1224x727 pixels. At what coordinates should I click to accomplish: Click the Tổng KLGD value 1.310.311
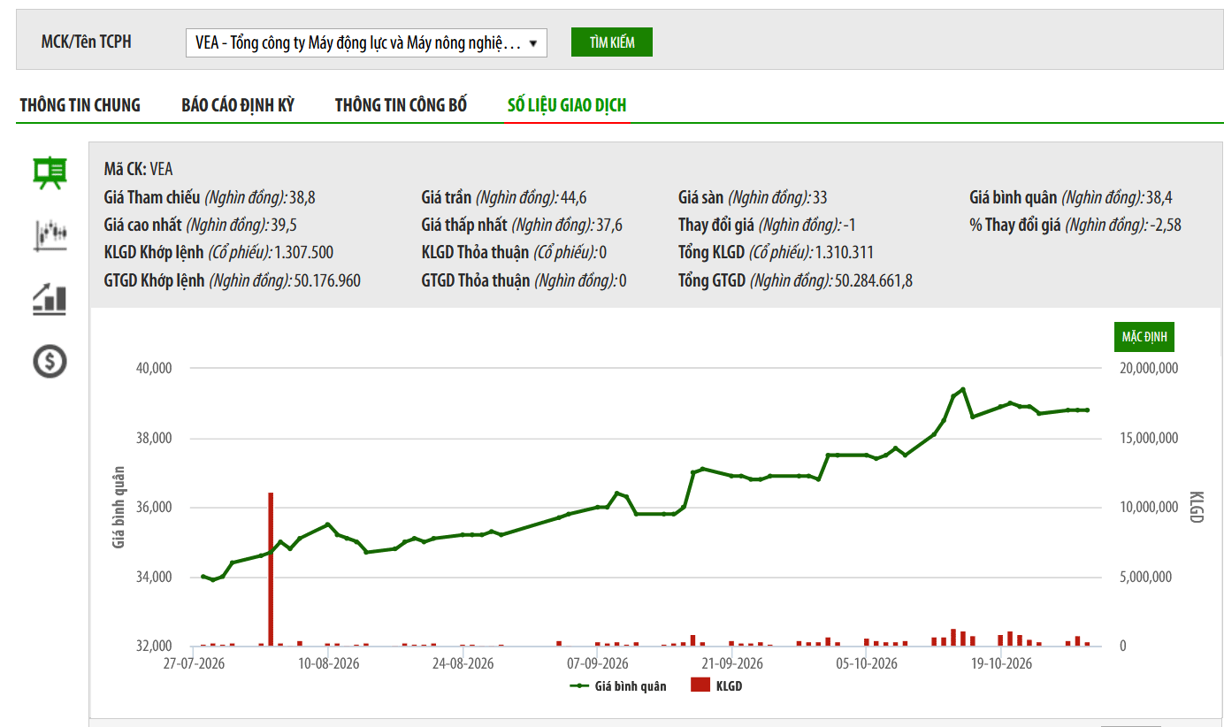click(844, 252)
